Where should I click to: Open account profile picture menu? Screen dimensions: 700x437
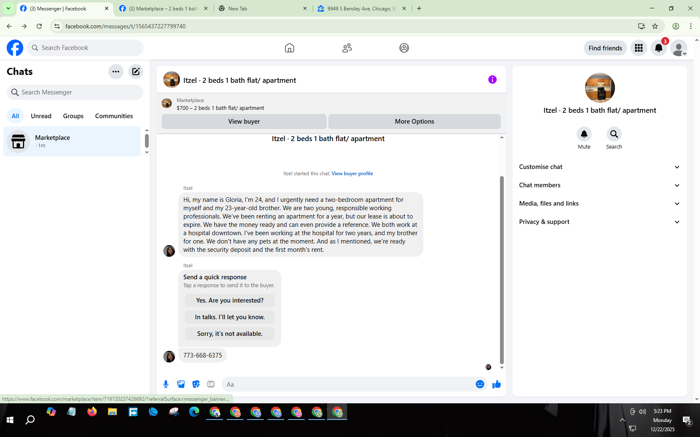click(679, 48)
